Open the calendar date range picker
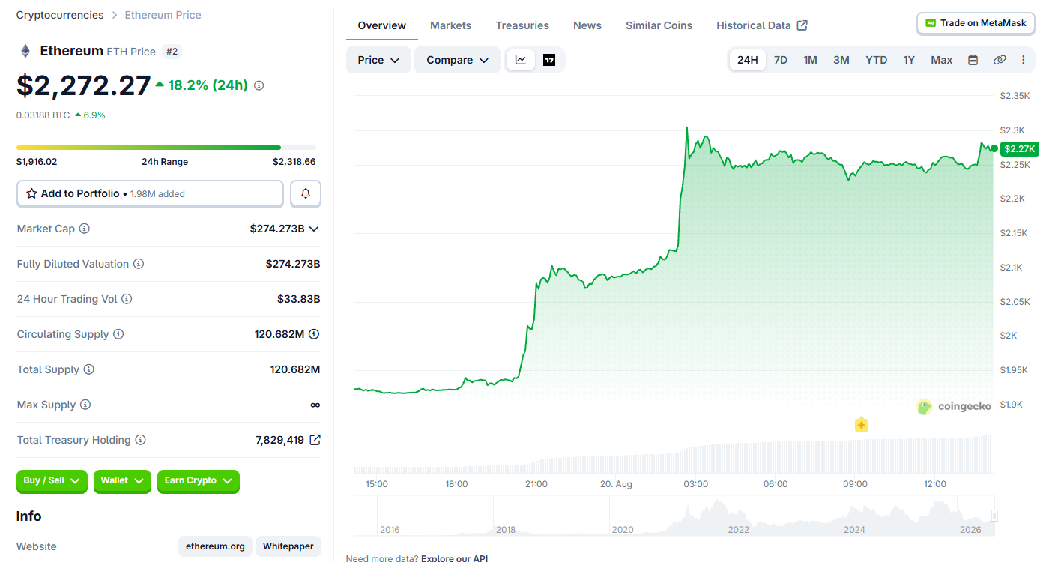1046x562 pixels. pos(973,60)
